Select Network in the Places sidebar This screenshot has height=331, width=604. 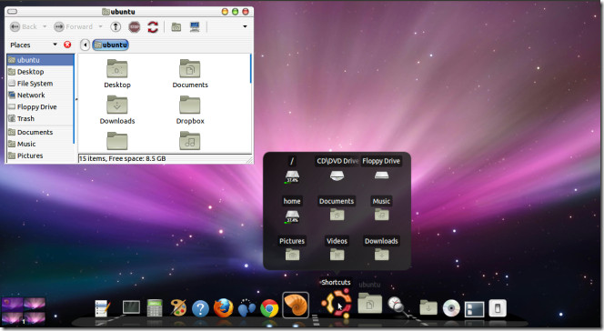40,95
